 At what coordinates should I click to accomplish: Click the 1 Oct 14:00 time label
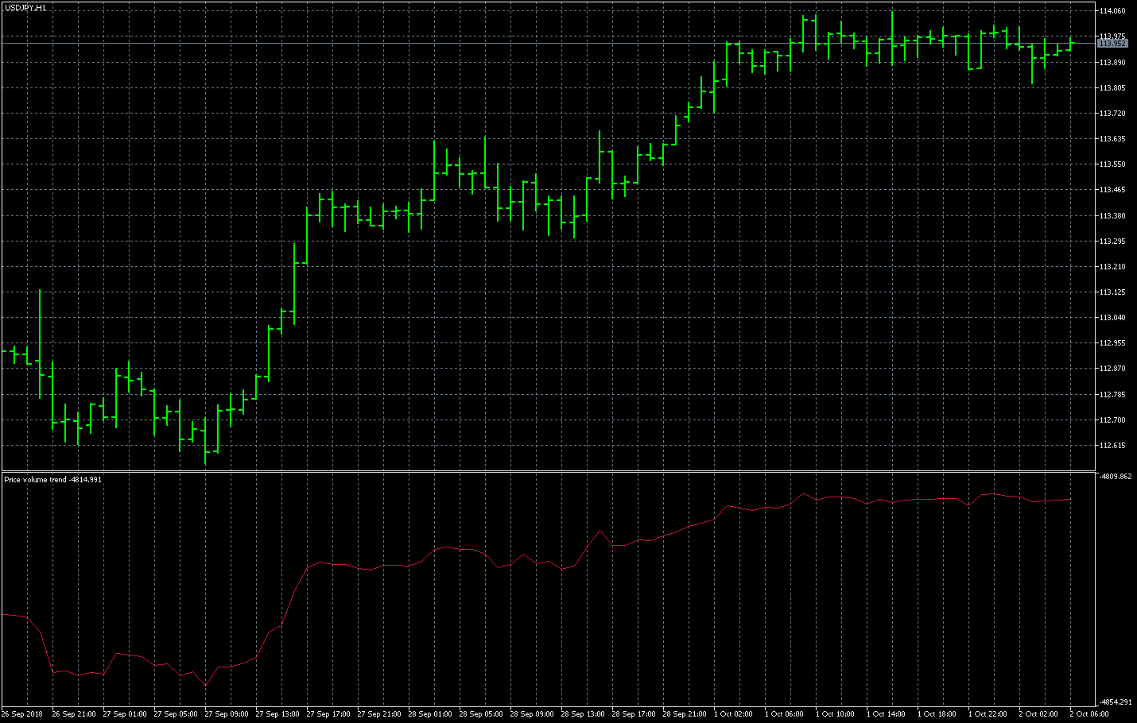pos(886,714)
